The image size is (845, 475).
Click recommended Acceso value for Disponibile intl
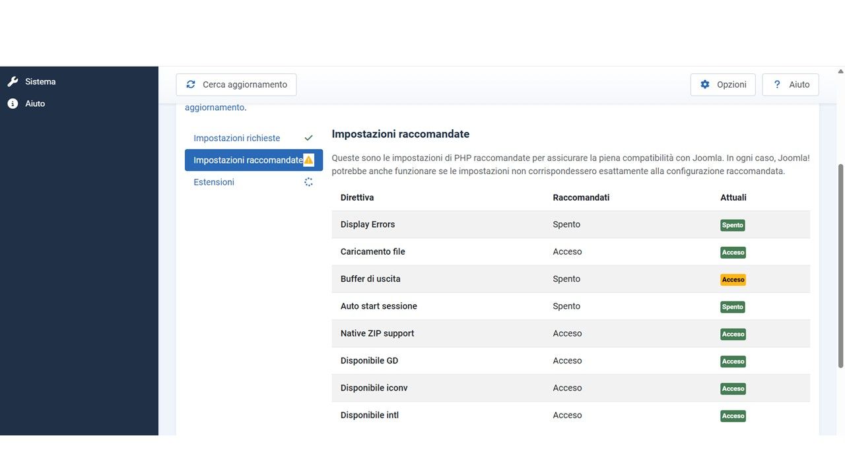point(567,415)
